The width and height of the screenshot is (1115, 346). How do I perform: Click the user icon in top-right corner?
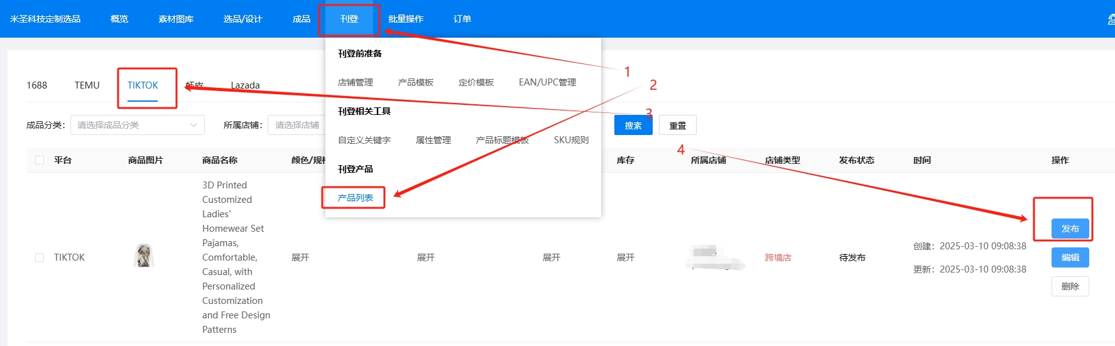1111,19
